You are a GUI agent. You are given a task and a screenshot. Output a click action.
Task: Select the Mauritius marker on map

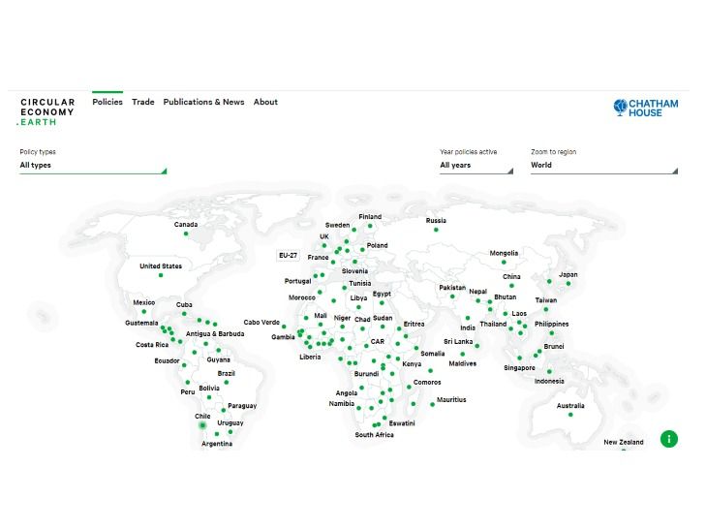click(432, 405)
